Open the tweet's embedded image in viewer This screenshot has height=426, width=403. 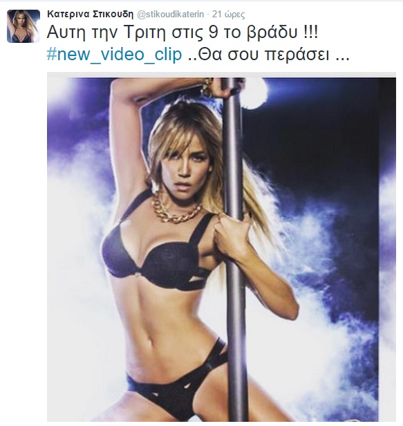point(221,247)
